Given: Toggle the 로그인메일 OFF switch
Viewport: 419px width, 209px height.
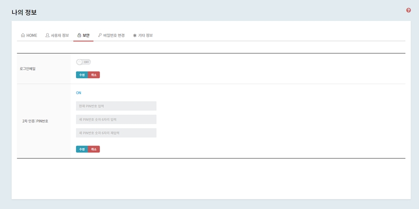Looking at the screenshot, I should [x=83, y=62].
